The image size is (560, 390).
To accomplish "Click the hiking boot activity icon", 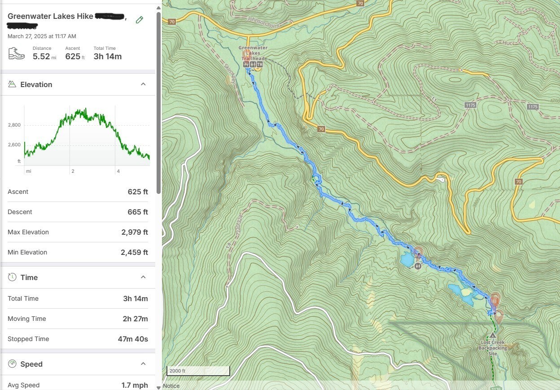I will point(17,53).
